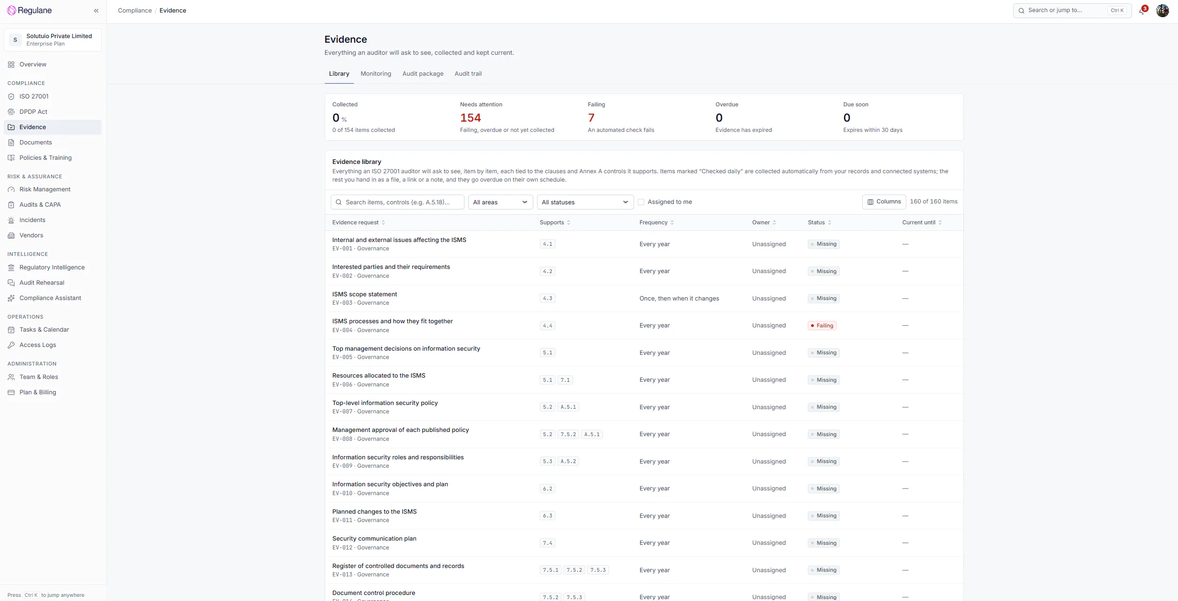Viewport: 1178px width, 601px height.
Task: Click the Failing status badge for EV-004
Action: pos(822,326)
